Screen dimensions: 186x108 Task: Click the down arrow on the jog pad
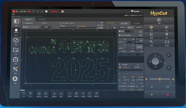[156, 67]
